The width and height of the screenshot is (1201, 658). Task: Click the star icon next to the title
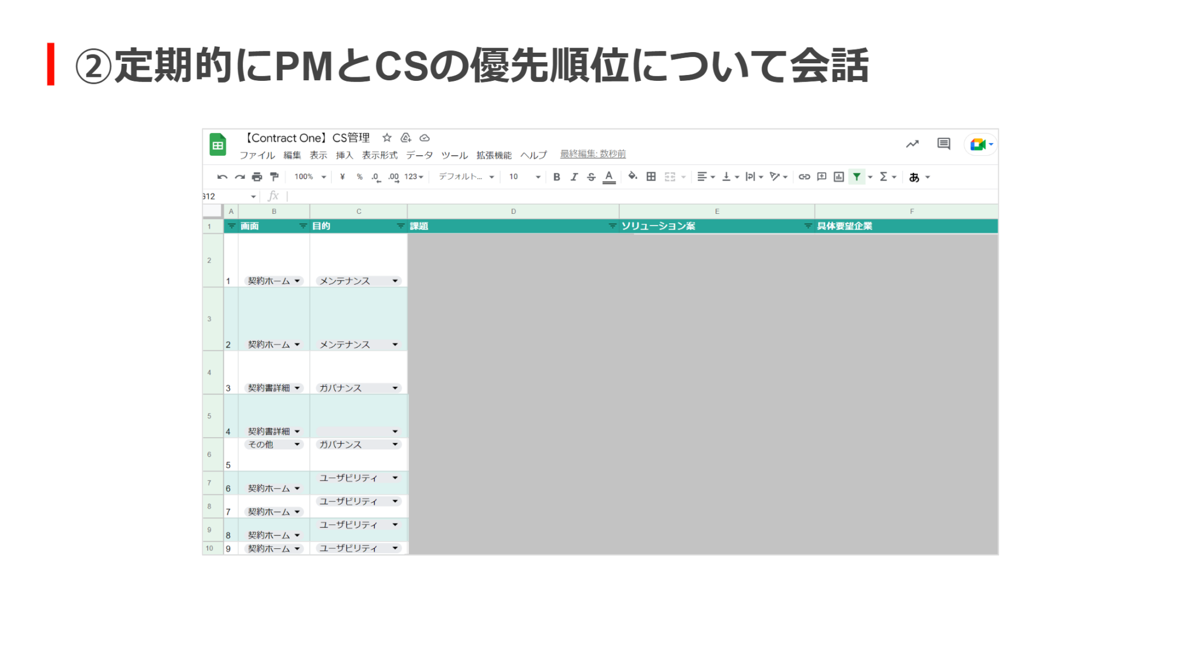pyautogui.click(x=386, y=138)
